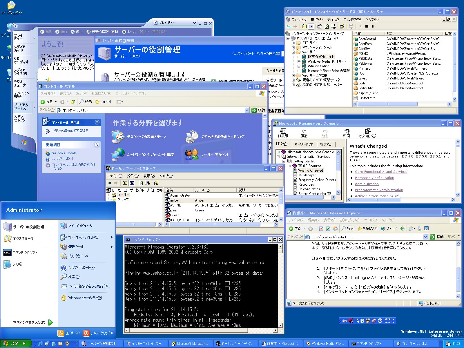Open Desktop display and themes category icon

(x=118, y=137)
